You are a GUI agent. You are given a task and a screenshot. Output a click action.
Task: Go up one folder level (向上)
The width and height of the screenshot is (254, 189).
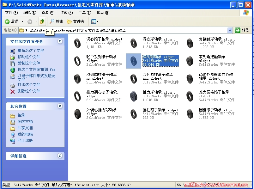42,21
